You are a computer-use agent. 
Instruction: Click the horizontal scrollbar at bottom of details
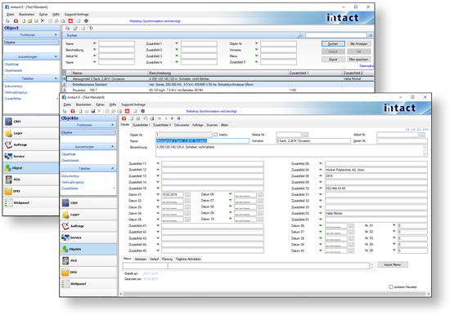274,294
